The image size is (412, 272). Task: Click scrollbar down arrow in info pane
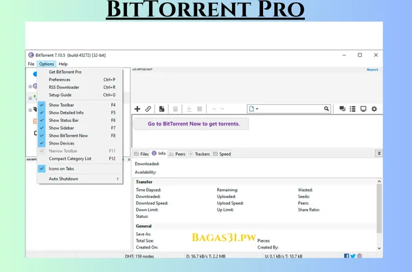coord(379,248)
